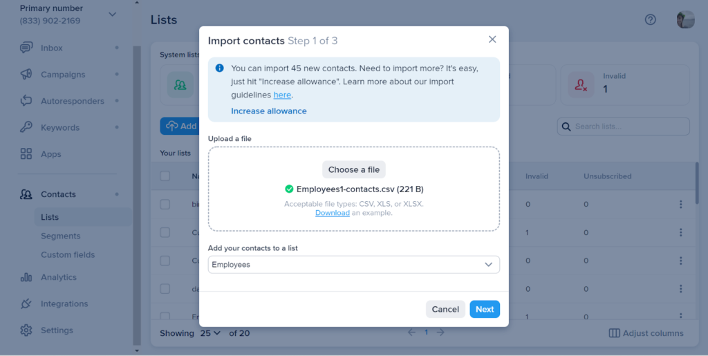Open the Settings gear icon
This screenshot has height=356, width=708.
26,330
